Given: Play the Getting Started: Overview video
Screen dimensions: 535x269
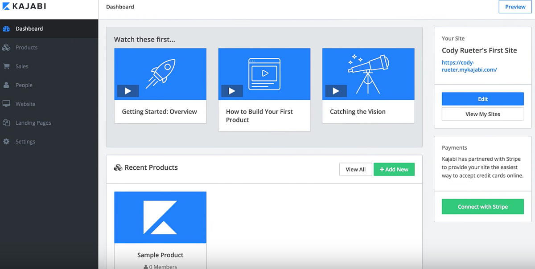Looking at the screenshot, I should pyautogui.click(x=128, y=91).
